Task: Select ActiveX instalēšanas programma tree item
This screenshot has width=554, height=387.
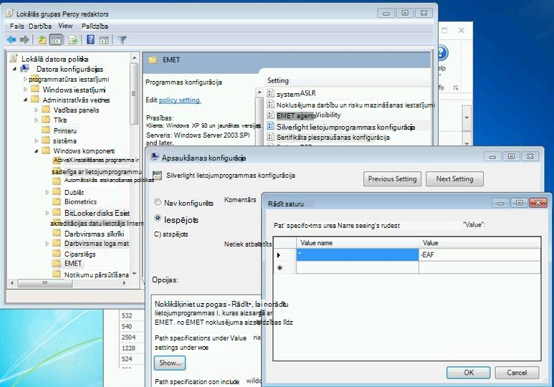Action: [x=96, y=160]
